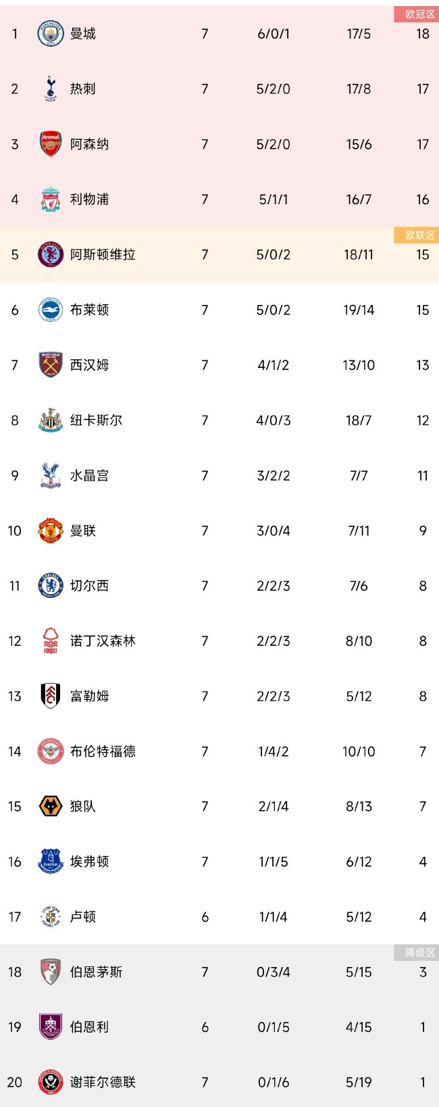Click the Manchester City club crest
439x1107 pixels.
[x=51, y=34]
